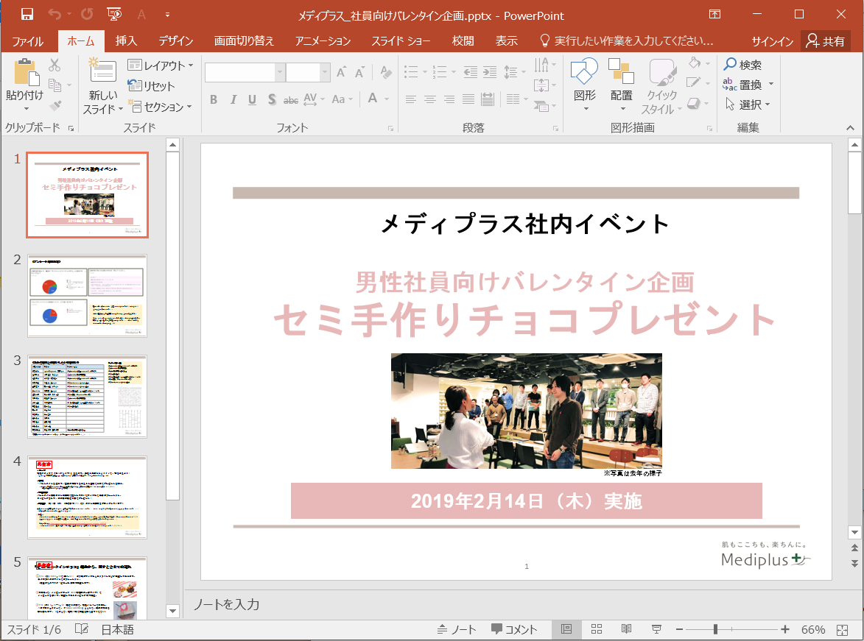Viewport: 864px width, 641px height.
Task: Click the language indicator 日本語
Action: click(x=117, y=629)
